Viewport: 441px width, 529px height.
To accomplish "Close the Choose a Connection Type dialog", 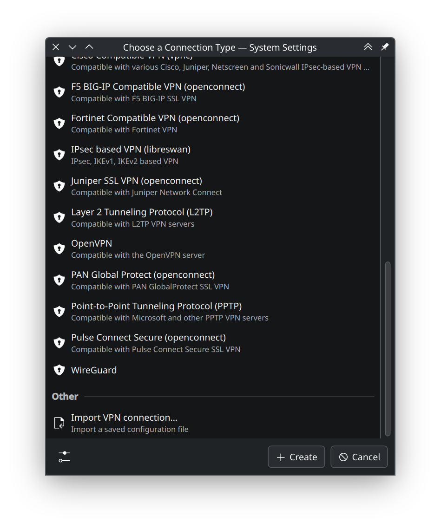I will 56,47.
